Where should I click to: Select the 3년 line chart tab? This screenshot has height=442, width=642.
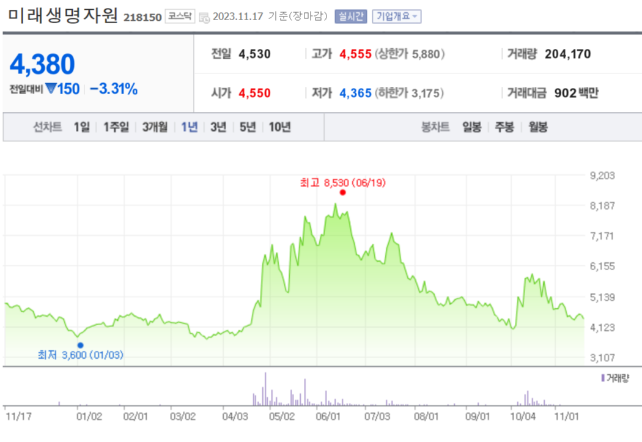click(218, 127)
